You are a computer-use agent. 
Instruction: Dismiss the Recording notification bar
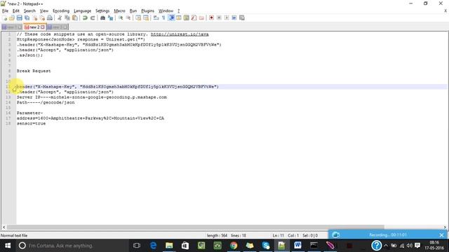[441, 235]
